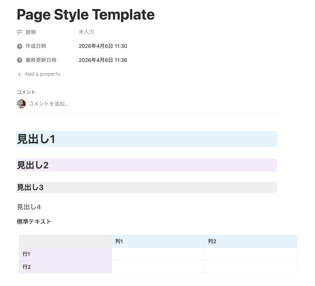Click the clock icon beside 最終更新日時
This screenshot has height=286, width=315.
[x=20, y=60]
